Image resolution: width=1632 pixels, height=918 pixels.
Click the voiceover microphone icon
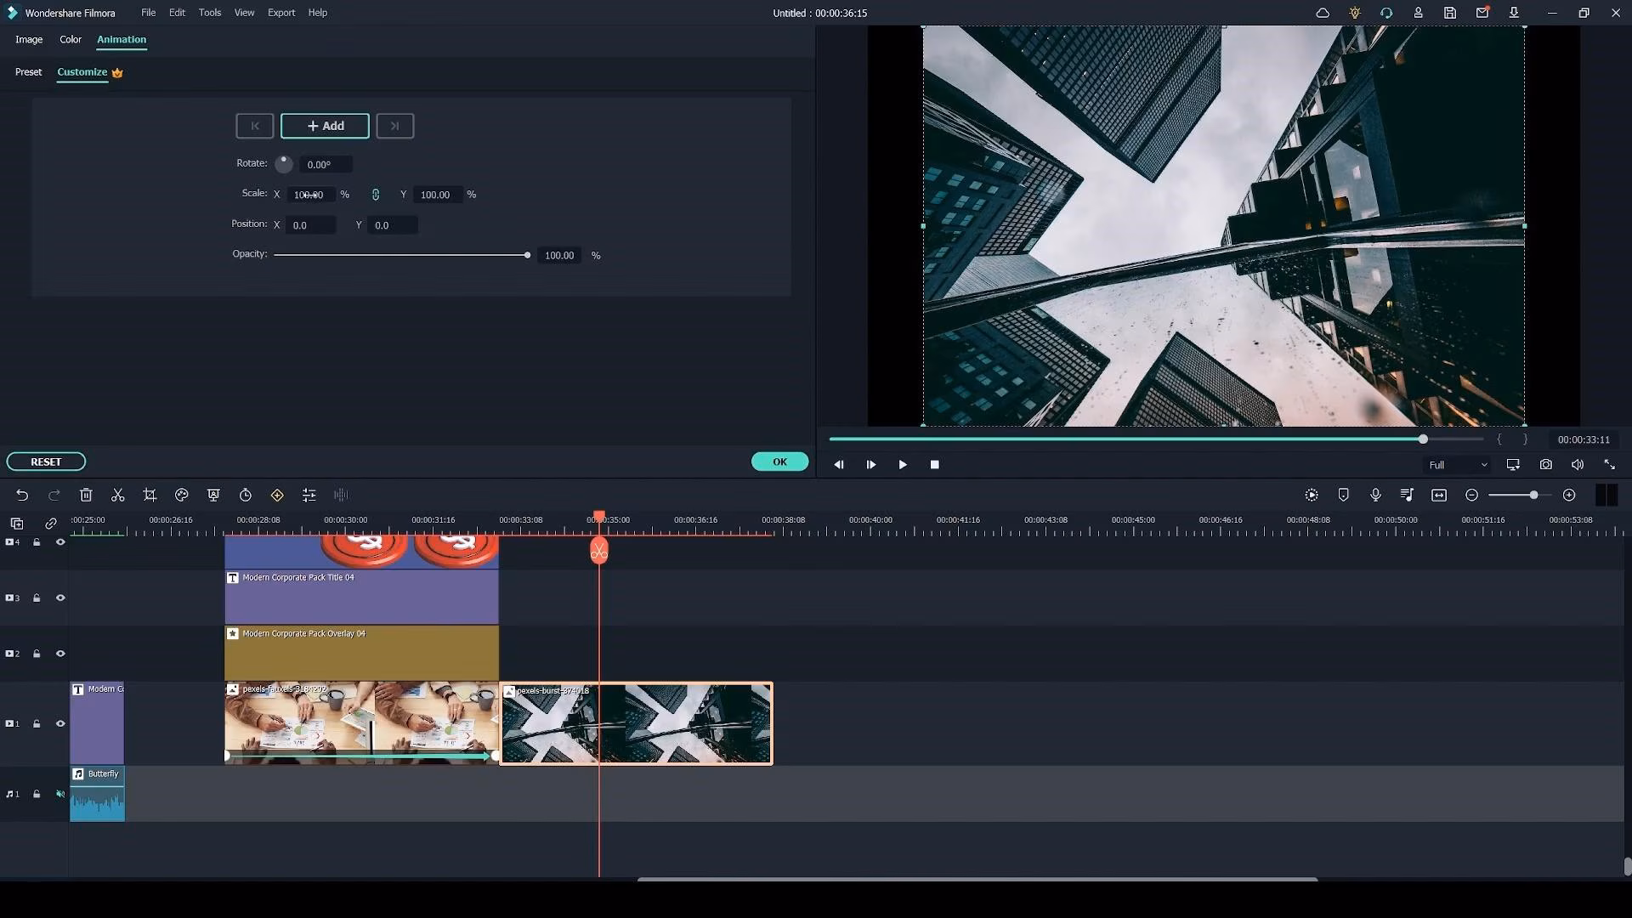[1375, 495]
